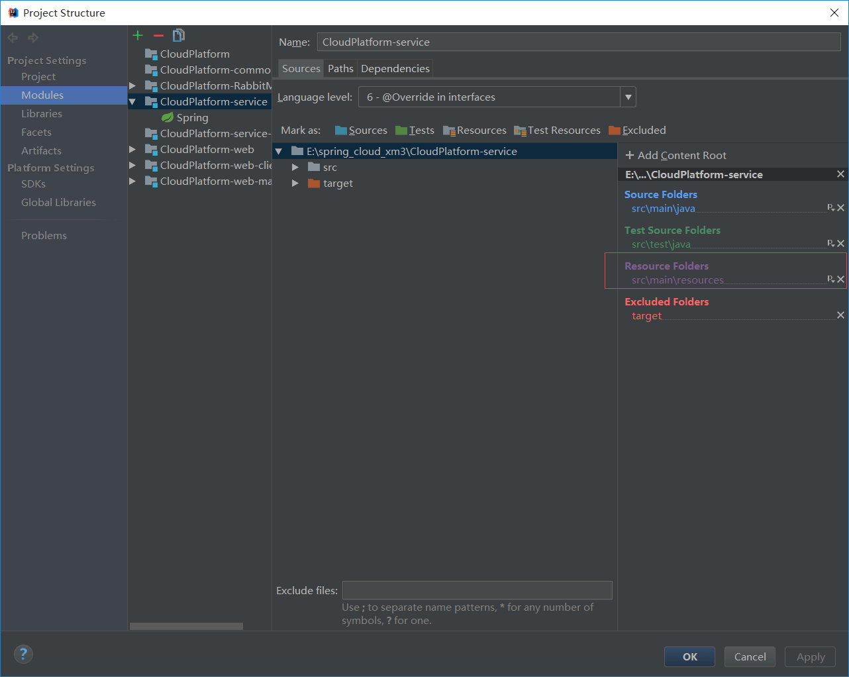Viewport: 849px width, 677px height.
Task: Mark folder as Resources
Action: (x=475, y=130)
